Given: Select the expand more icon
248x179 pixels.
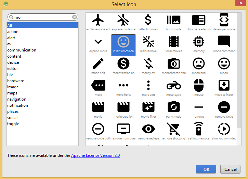Looking at the screenshot, I should click(x=98, y=42).
